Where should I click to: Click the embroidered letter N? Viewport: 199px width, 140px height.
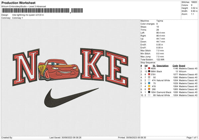click(x=26, y=67)
